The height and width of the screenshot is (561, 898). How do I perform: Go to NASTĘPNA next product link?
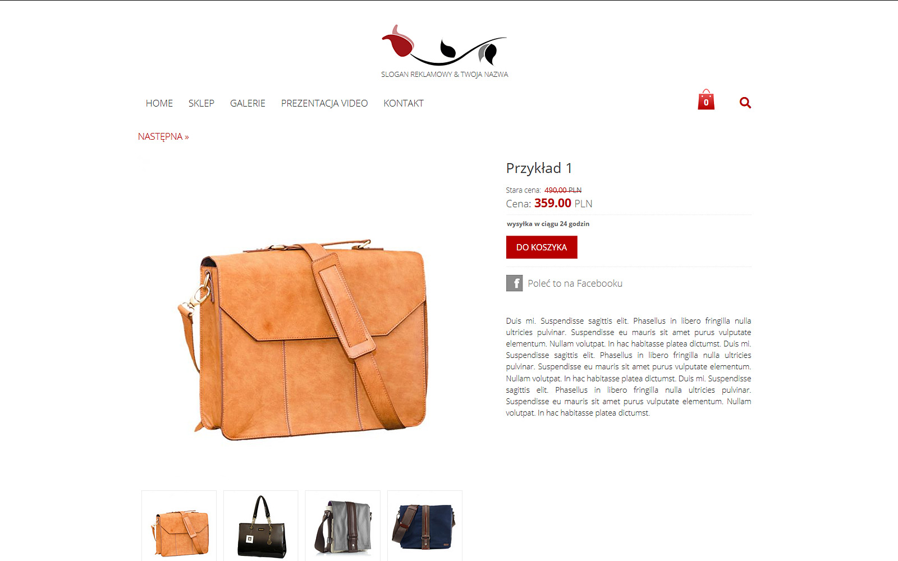[163, 136]
